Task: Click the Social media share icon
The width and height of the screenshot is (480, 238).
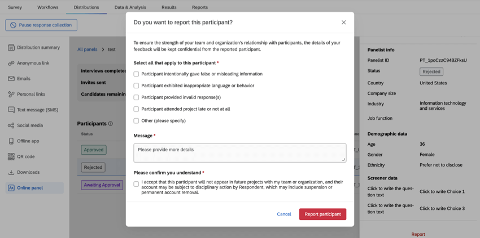Action: pyautogui.click(x=11, y=125)
